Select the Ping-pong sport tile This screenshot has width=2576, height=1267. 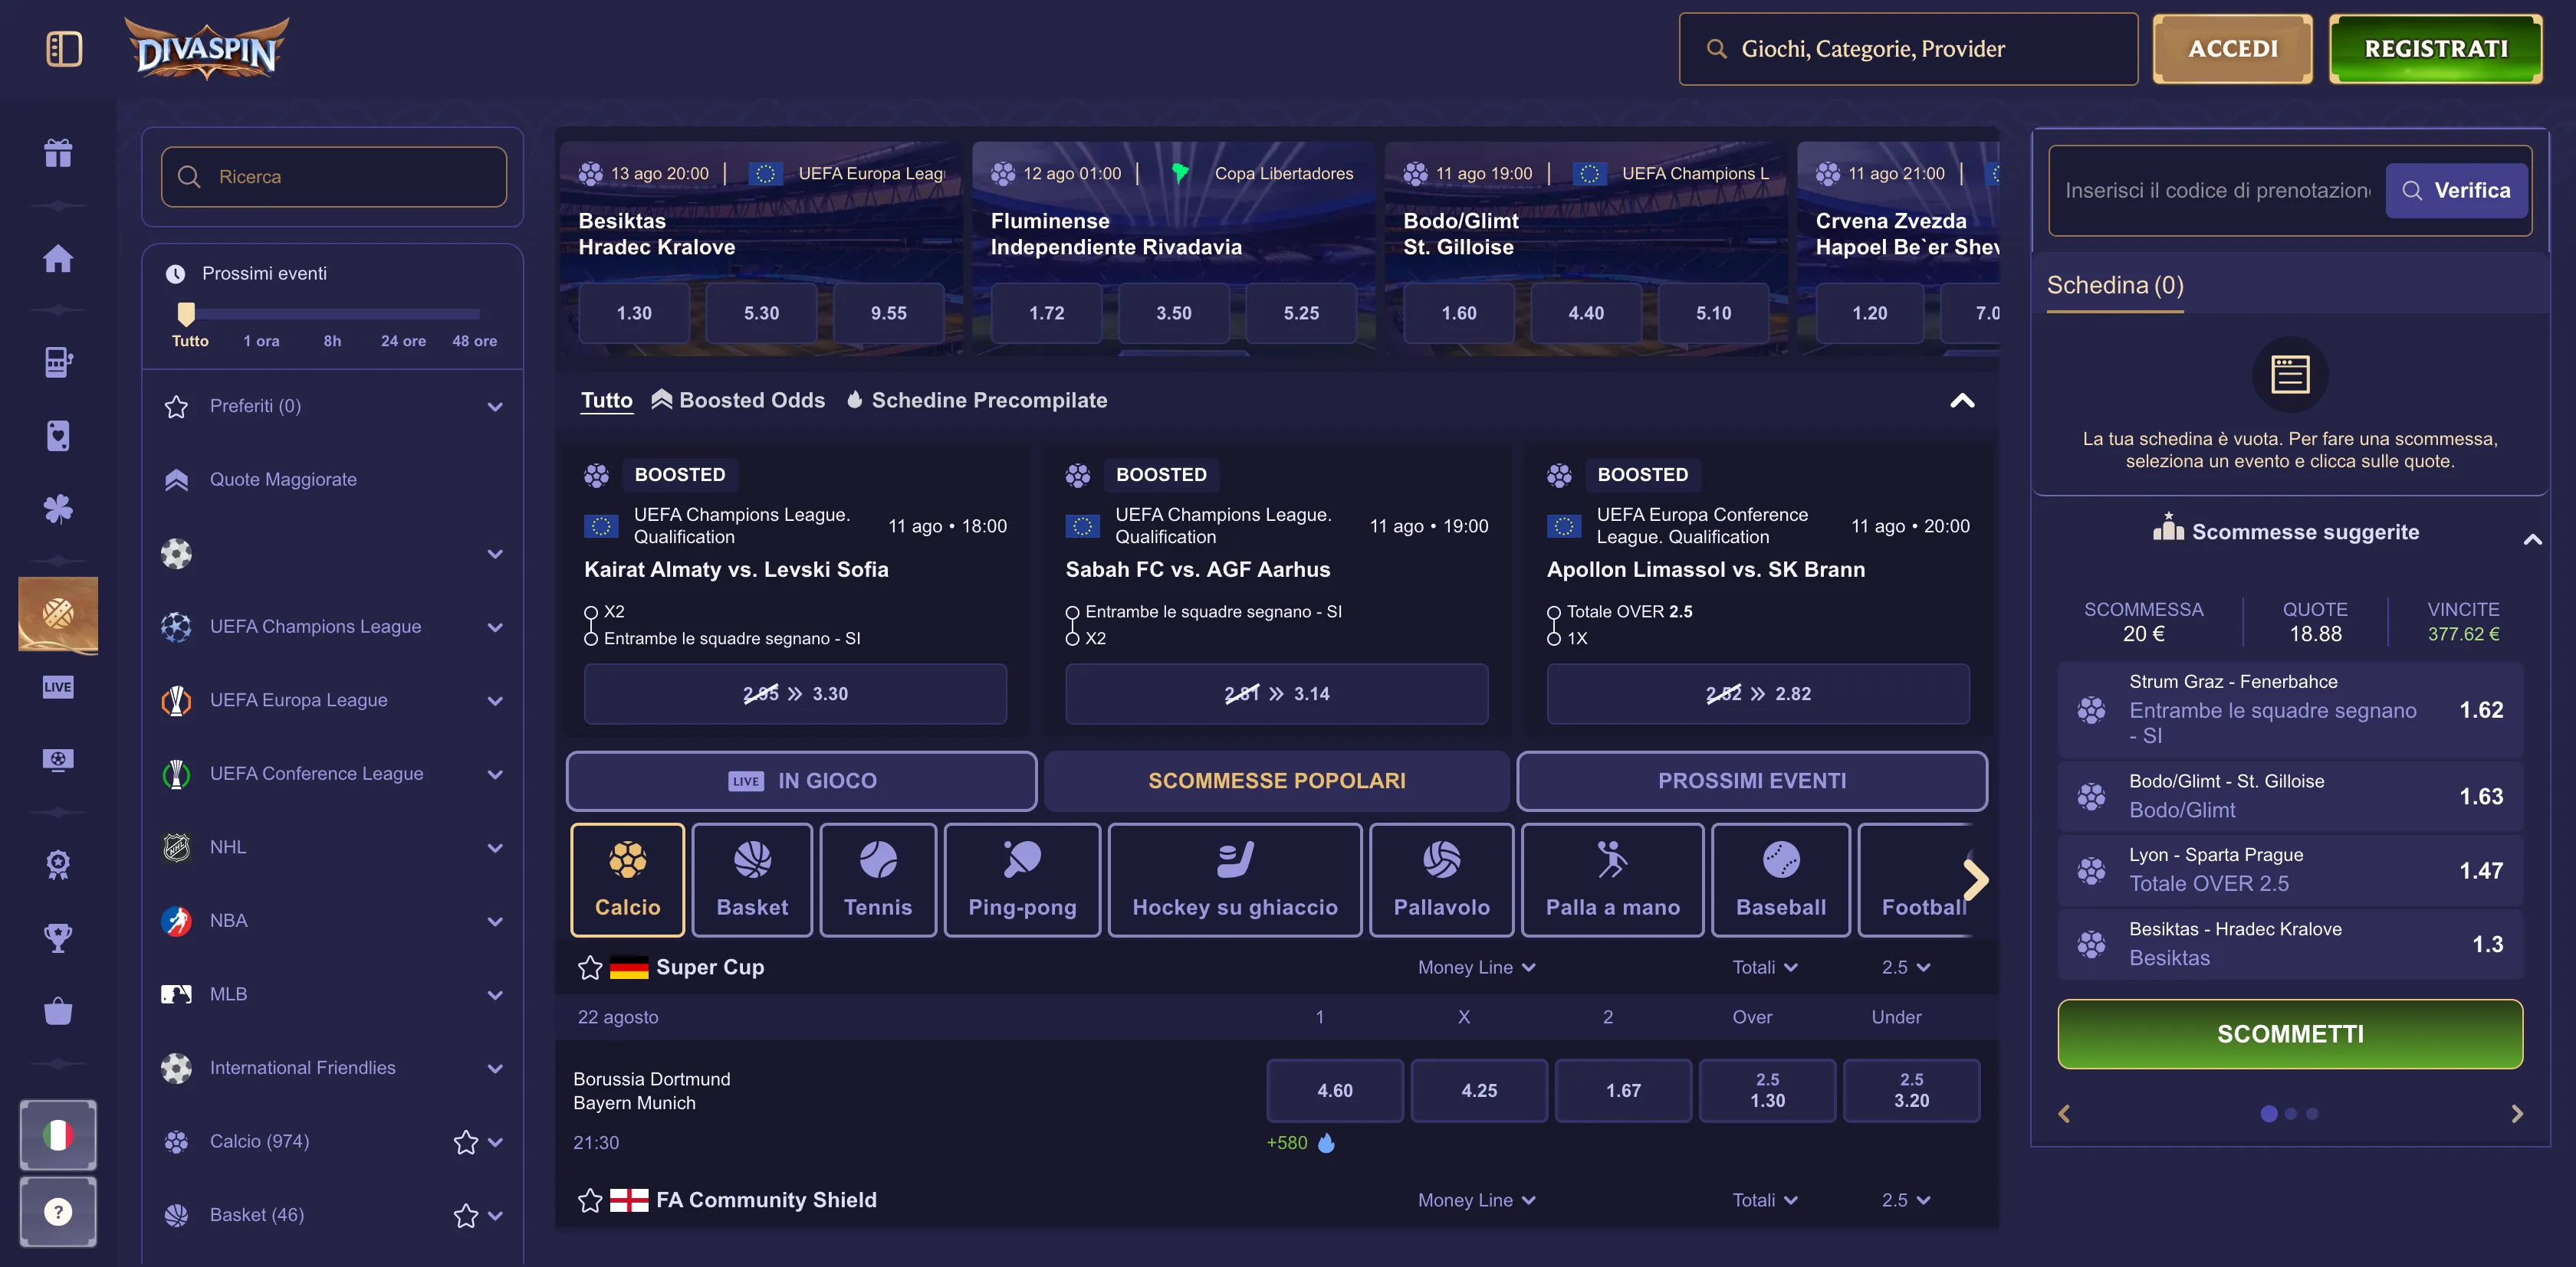click(x=1022, y=880)
